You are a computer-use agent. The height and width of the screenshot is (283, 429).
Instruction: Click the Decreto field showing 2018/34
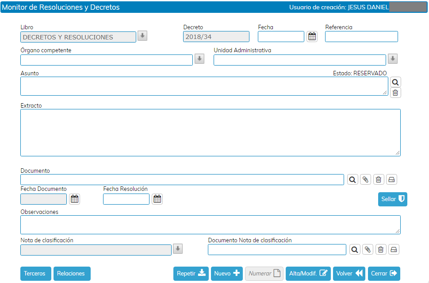pos(216,37)
